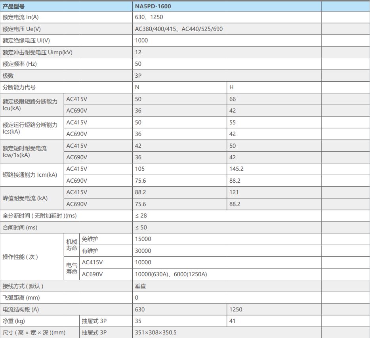The image size is (370, 338).
Task: Click the 有维护 row label
Action: (90, 251)
